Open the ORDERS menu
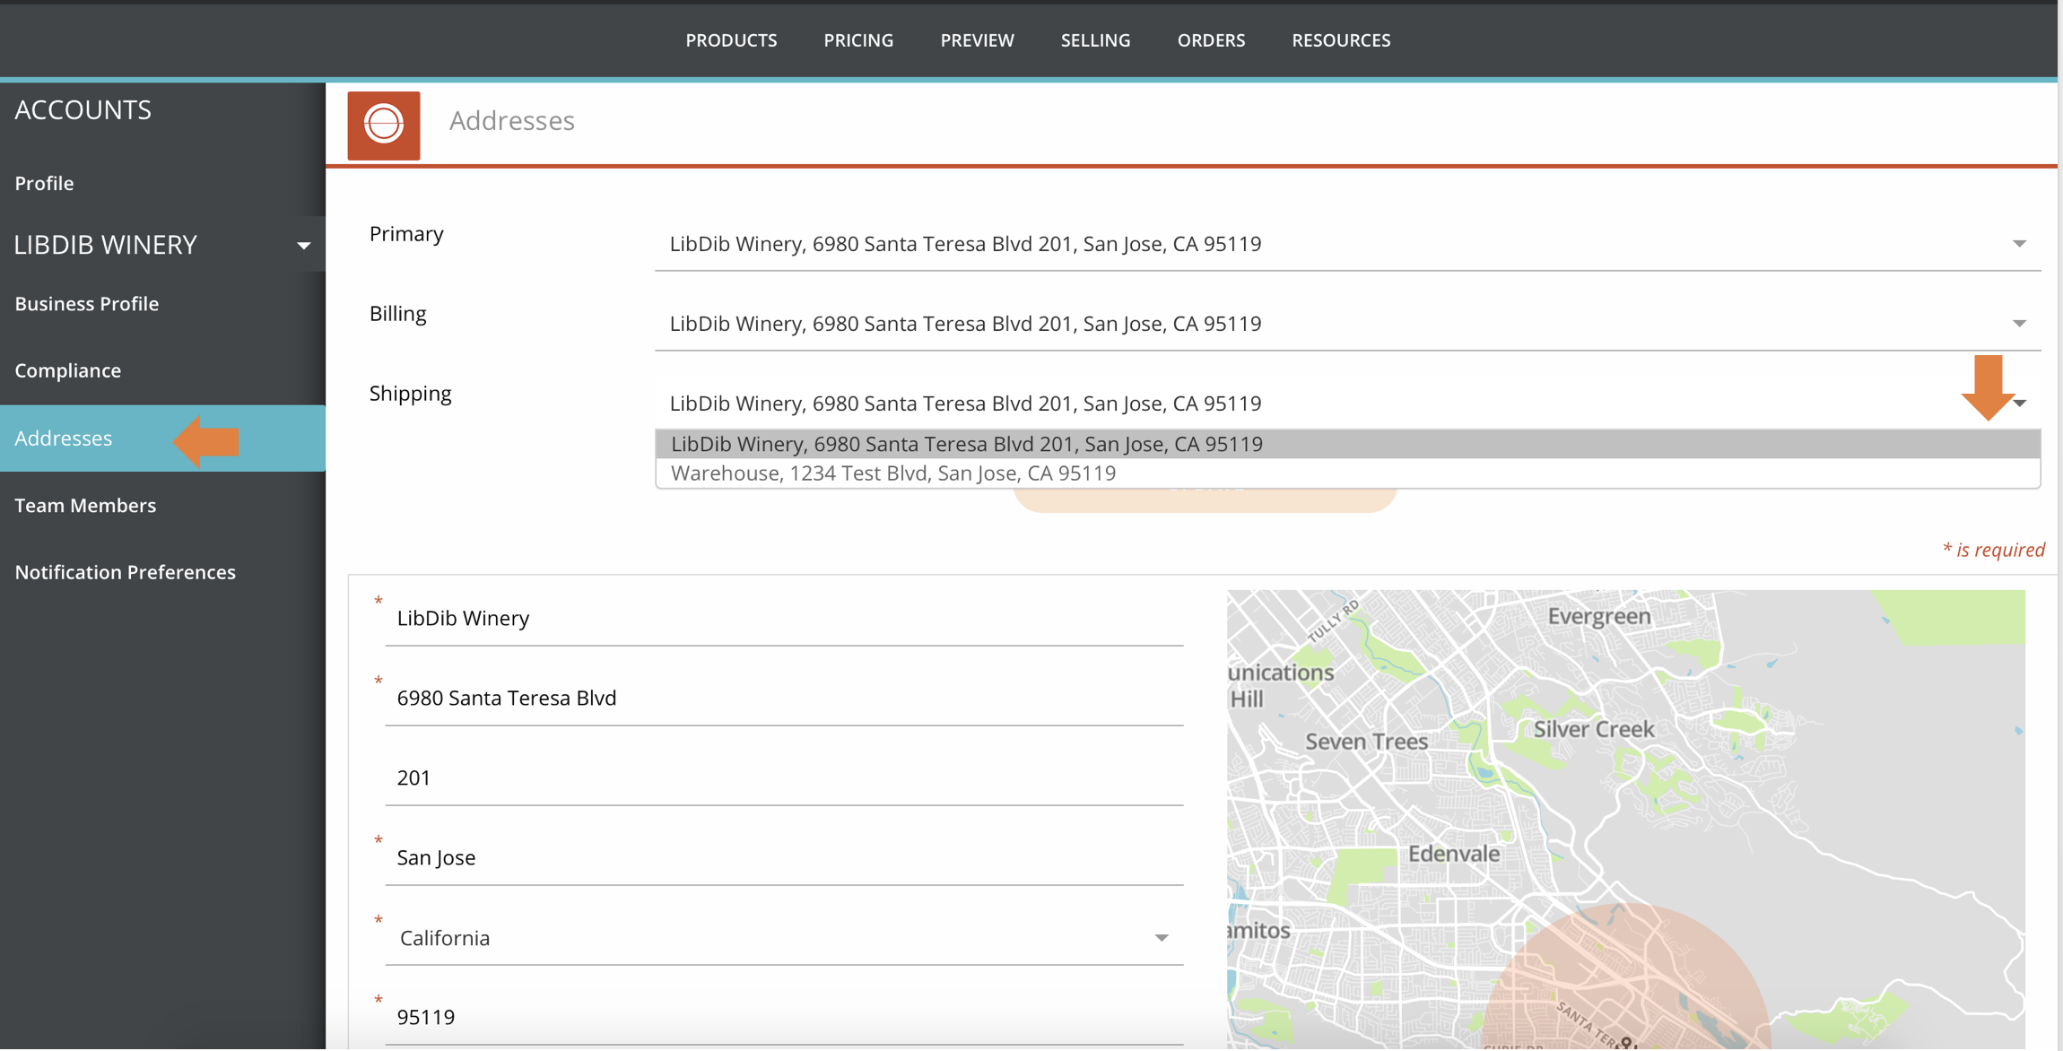This screenshot has width=2063, height=1051. coord(1211,40)
